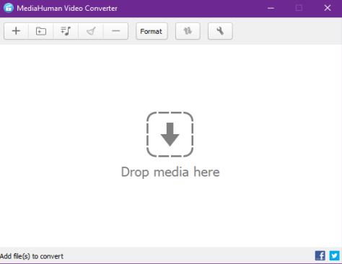The height and width of the screenshot is (264, 342).
Task: Open settings with the wrench icon
Action: pyautogui.click(x=220, y=31)
